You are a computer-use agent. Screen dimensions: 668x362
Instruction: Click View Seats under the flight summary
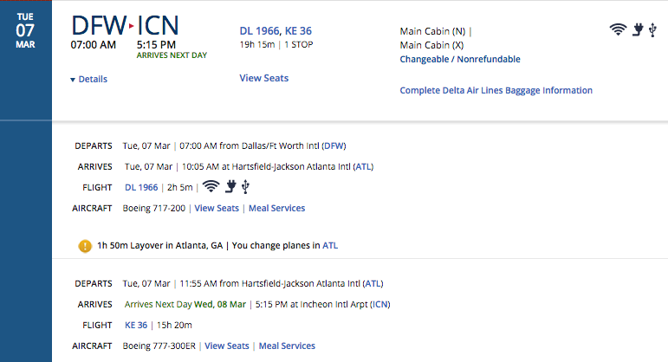[x=263, y=78]
